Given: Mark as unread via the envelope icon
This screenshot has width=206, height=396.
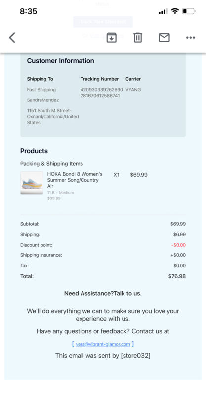Looking at the screenshot, I should click(164, 38).
